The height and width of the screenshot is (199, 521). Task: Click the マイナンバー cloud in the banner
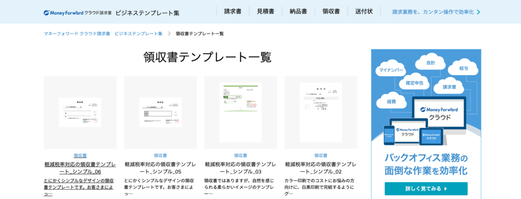391,69
